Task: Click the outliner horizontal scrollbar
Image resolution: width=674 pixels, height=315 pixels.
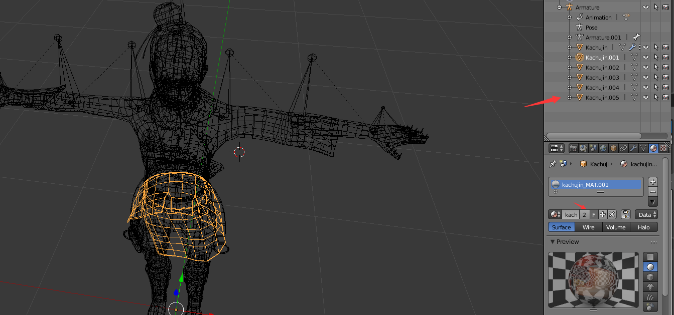Action: tap(593, 136)
